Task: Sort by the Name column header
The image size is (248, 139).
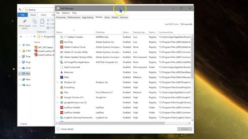Action: [x=75, y=32]
